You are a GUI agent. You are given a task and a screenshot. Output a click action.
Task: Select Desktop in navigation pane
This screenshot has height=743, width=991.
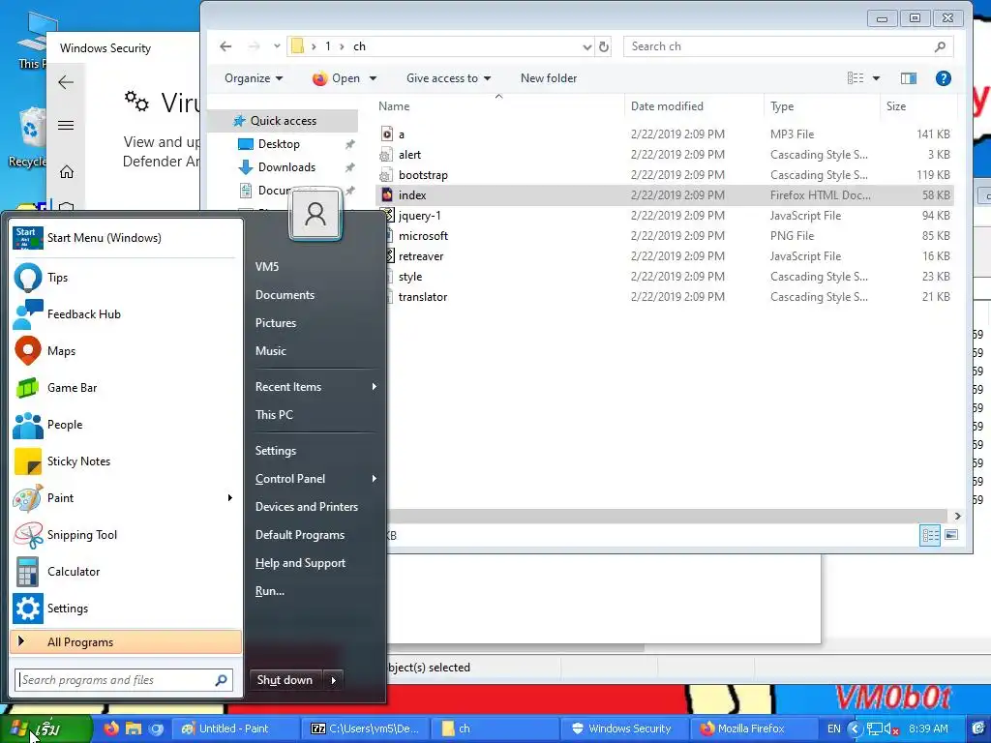pyautogui.click(x=279, y=144)
